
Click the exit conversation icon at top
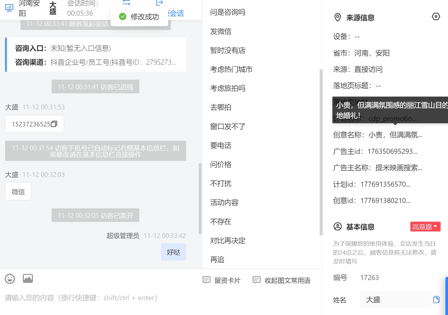[x=160, y=3]
